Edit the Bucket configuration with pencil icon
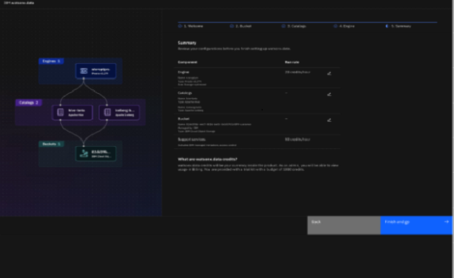The image size is (454, 278). click(329, 120)
